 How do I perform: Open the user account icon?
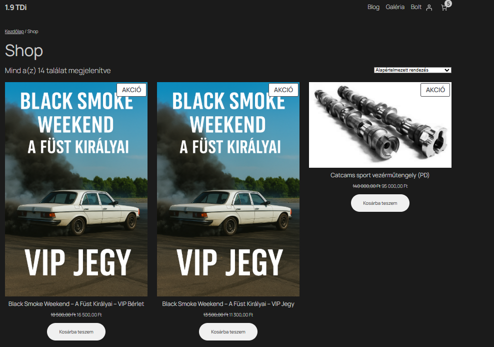coord(429,8)
